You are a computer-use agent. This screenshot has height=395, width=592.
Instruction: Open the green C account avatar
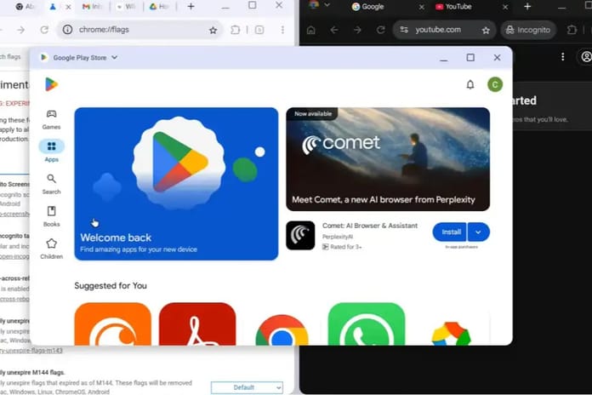pos(495,84)
